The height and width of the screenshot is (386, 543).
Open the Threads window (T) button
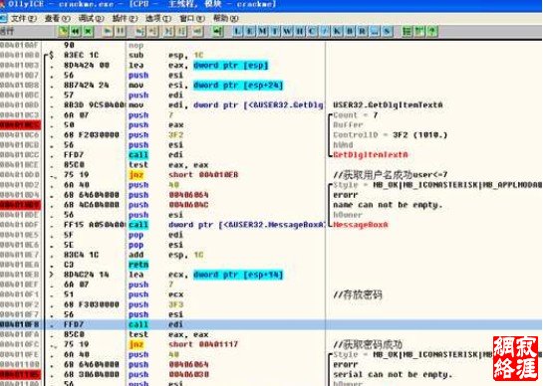275,32
